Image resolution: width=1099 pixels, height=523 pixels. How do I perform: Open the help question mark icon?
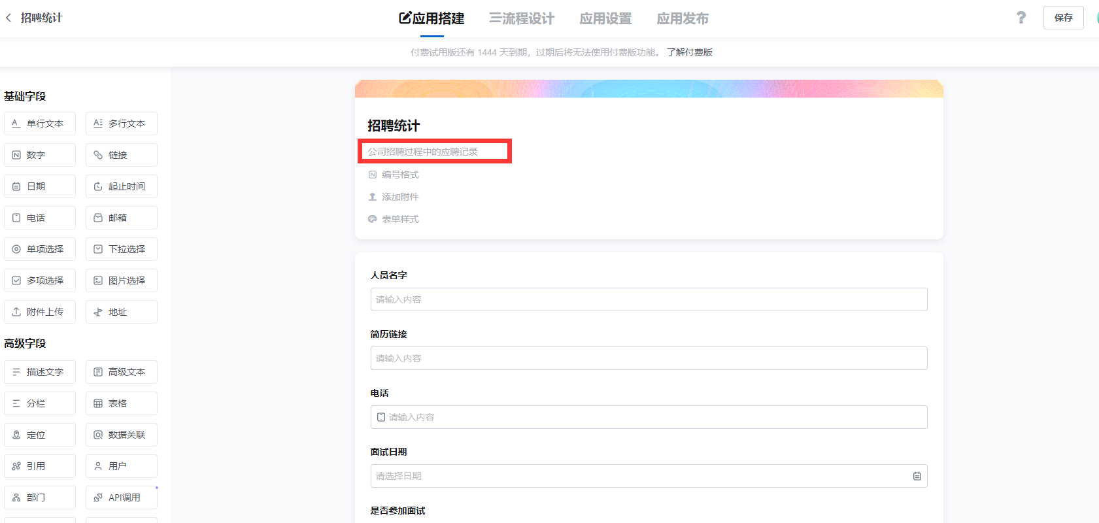[1021, 18]
